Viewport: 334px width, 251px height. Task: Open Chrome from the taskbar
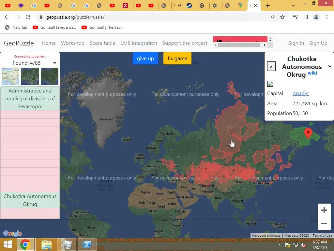point(25,244)
